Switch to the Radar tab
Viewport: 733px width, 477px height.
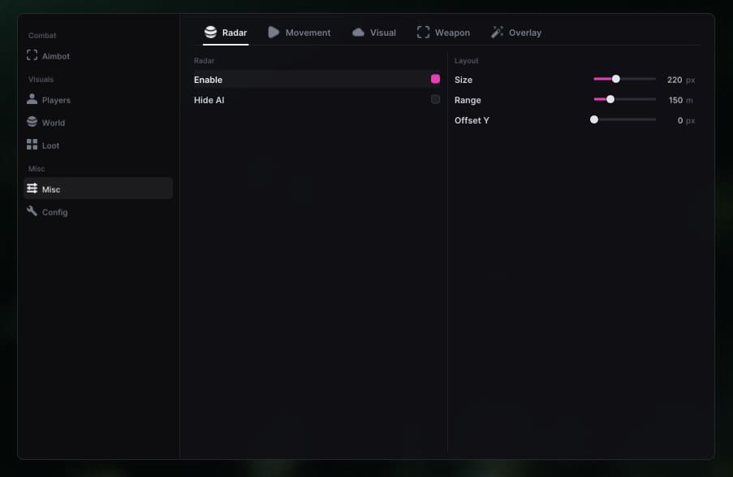[x=226, y=33]
